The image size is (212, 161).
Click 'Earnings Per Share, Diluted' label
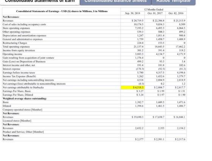[18, 95]
